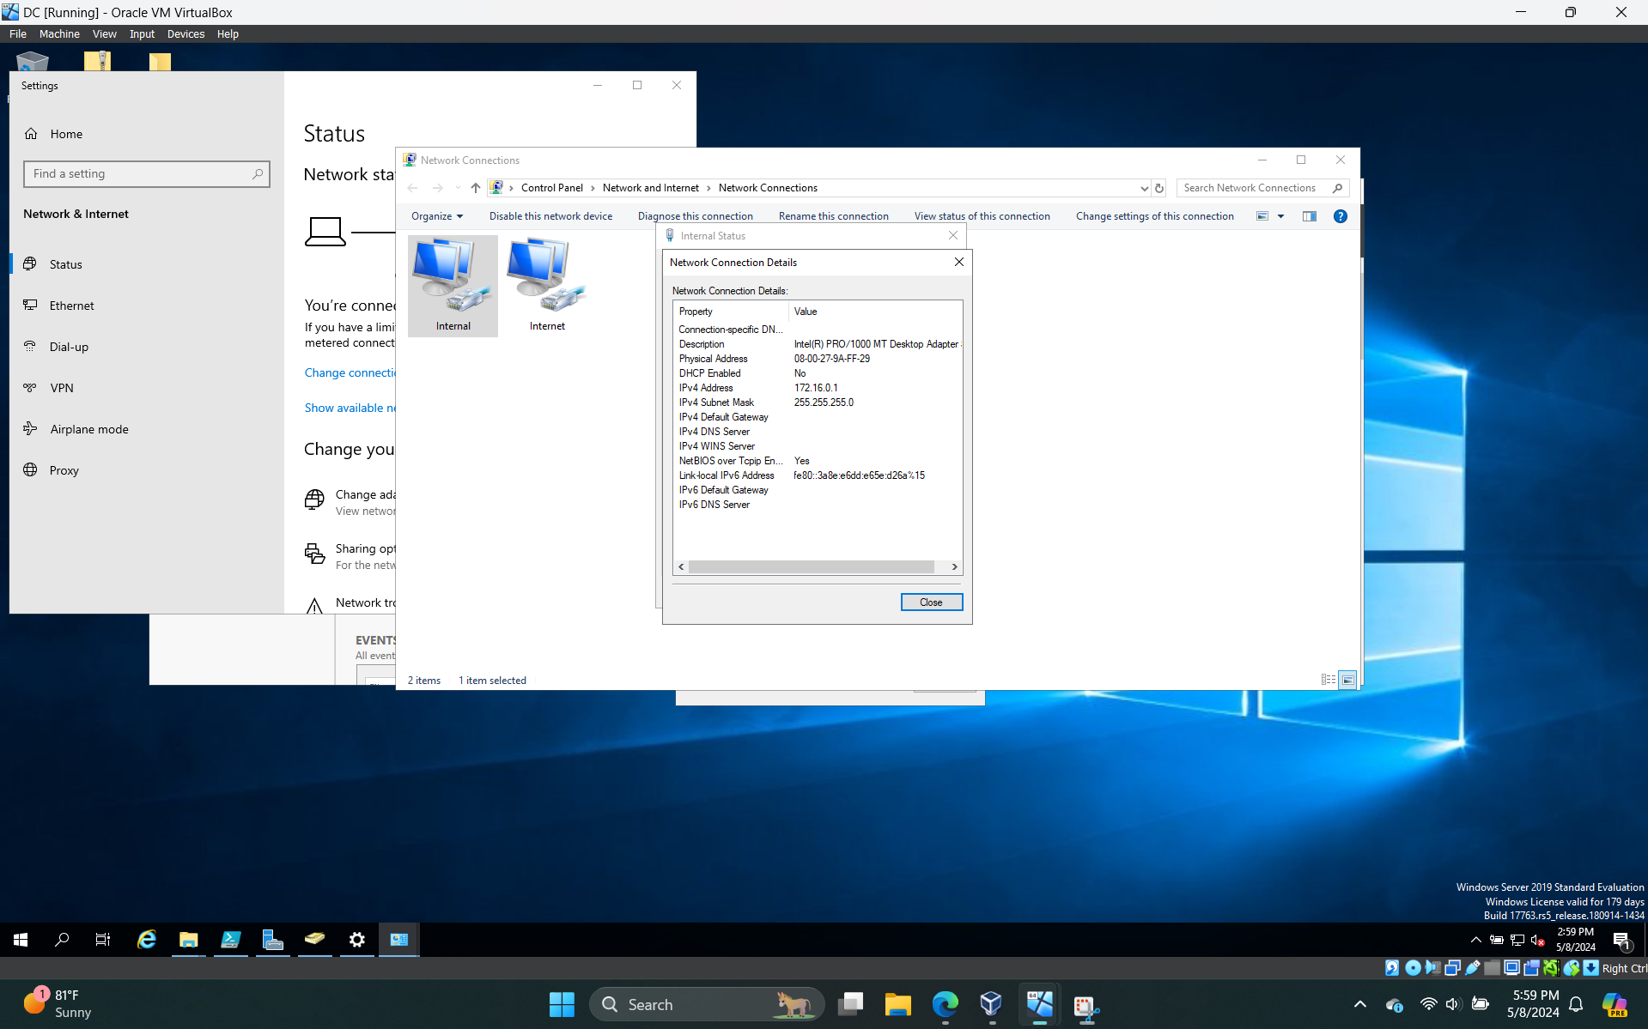Screen dimensions: 1648x1029
Task: Open PowerShell from VM taskbar
Action: 230,940
